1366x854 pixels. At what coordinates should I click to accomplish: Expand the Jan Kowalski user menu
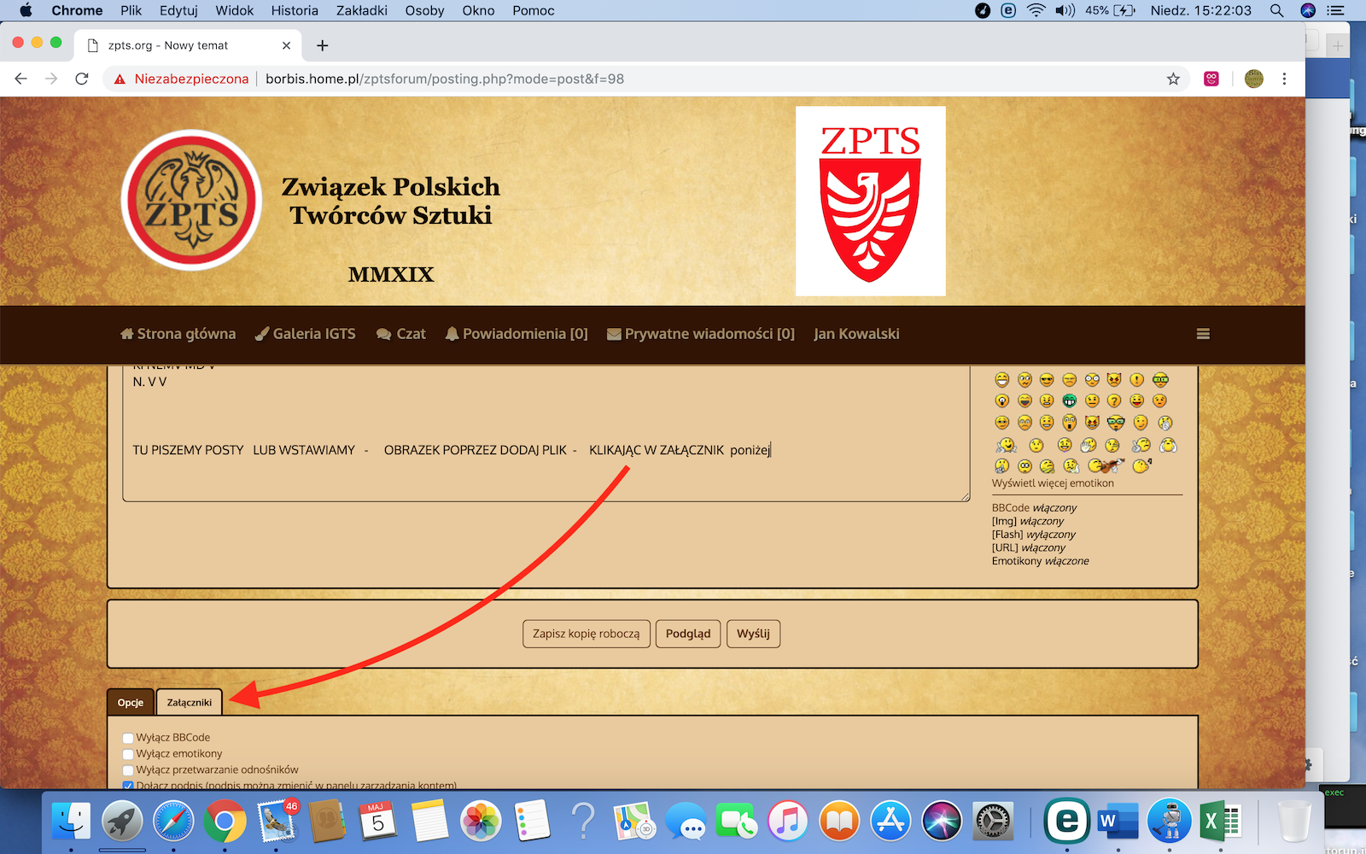[856, 334]
